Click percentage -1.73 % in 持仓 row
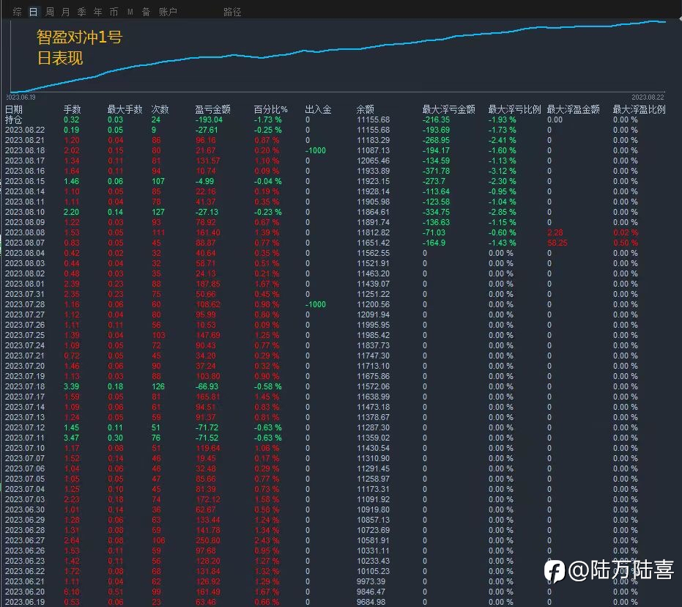This screenshot has height=607, width=682. pos(268,119)
